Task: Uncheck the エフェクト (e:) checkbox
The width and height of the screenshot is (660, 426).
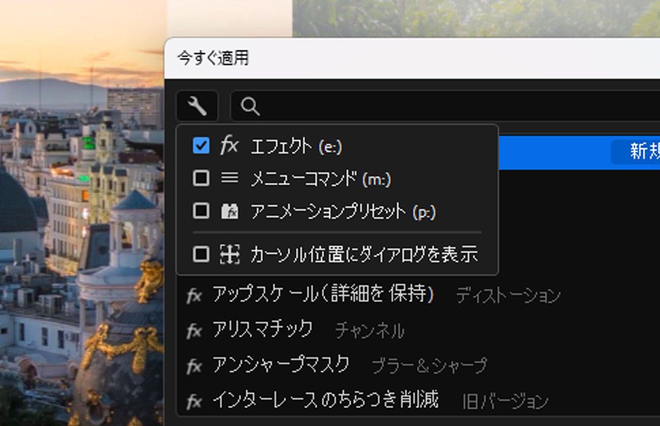Action: coord(201,146)
